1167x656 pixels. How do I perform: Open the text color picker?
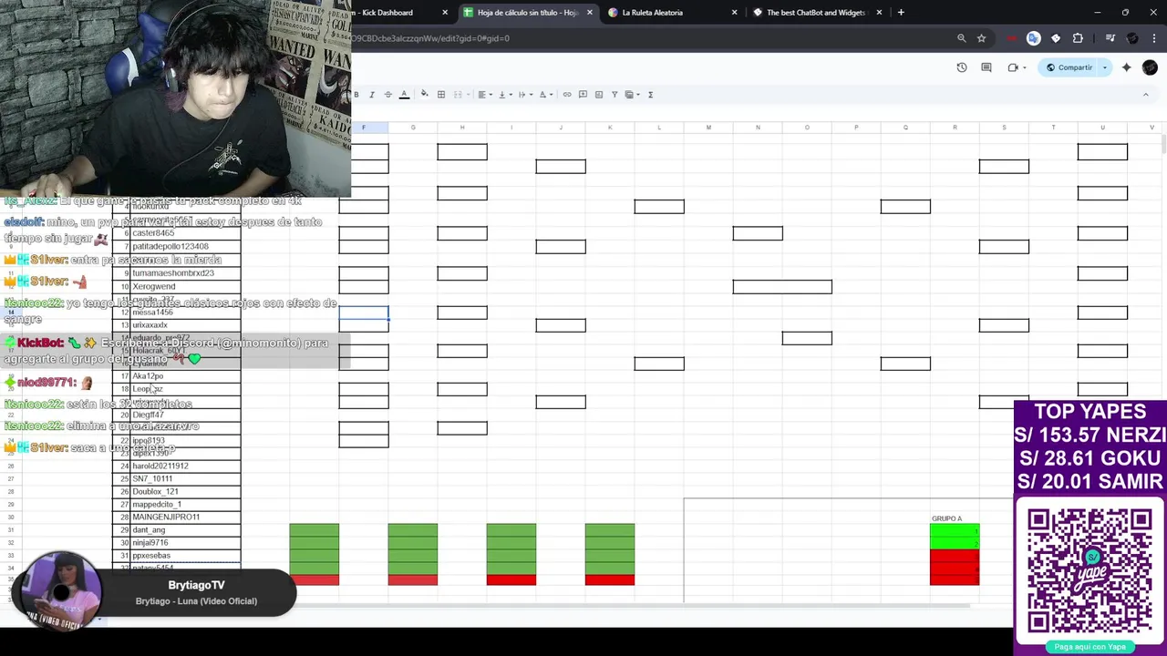point(404,95)
